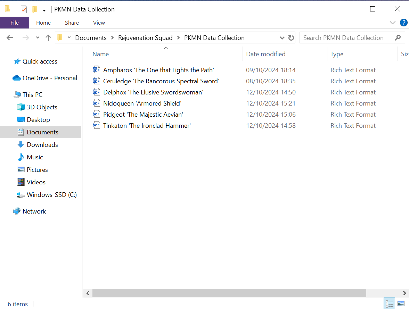
Task: Click the Properties quick access toolbar icon
Action: 24,9
